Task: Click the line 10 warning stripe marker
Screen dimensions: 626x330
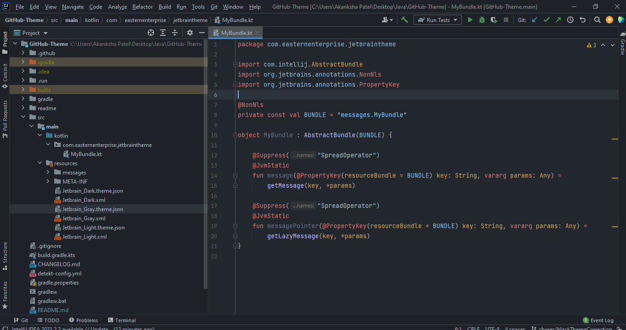Action: coord(615,139)
